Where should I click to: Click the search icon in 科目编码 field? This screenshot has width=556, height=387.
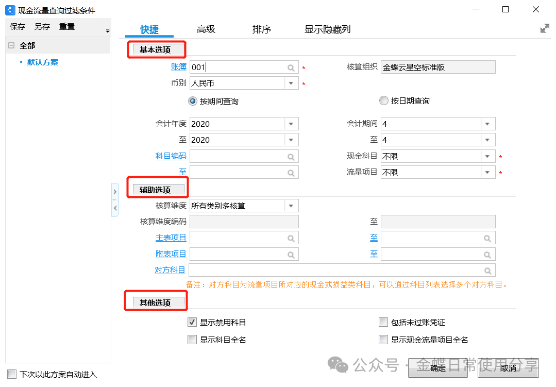pos(291,157)
